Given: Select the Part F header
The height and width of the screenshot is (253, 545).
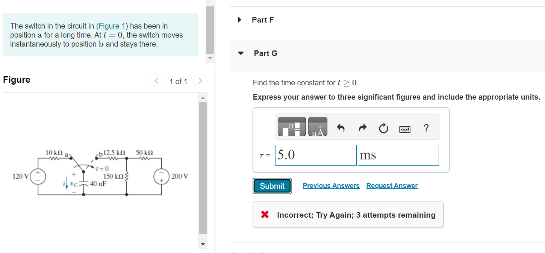Looking at the screenshot, I should [263, 20].
